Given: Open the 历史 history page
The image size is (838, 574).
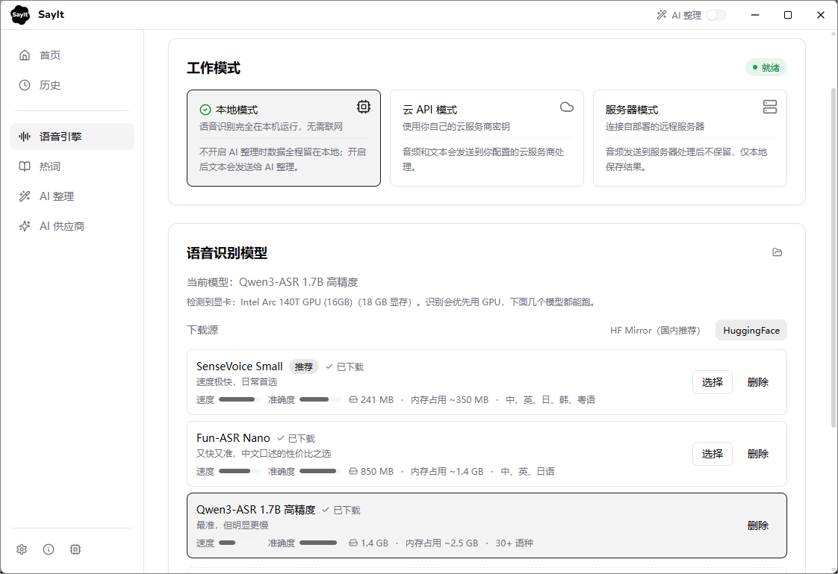Looking at the screenshot, I should [72, 85].
